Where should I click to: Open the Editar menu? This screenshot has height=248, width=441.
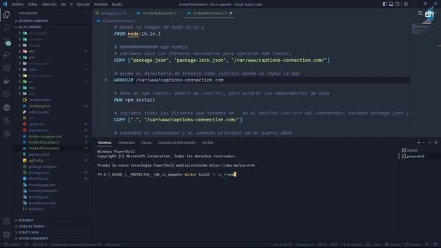pos(32,4)
